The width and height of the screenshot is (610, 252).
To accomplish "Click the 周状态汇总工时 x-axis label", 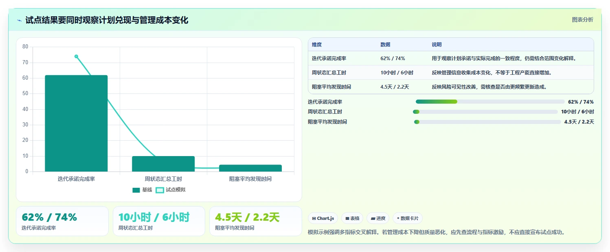I will tap(163, 179).
